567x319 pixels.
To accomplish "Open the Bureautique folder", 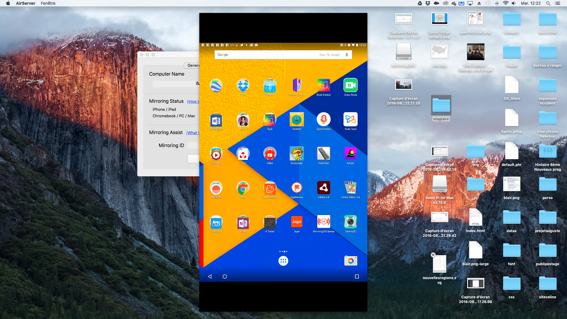I will tap(216, 120).
